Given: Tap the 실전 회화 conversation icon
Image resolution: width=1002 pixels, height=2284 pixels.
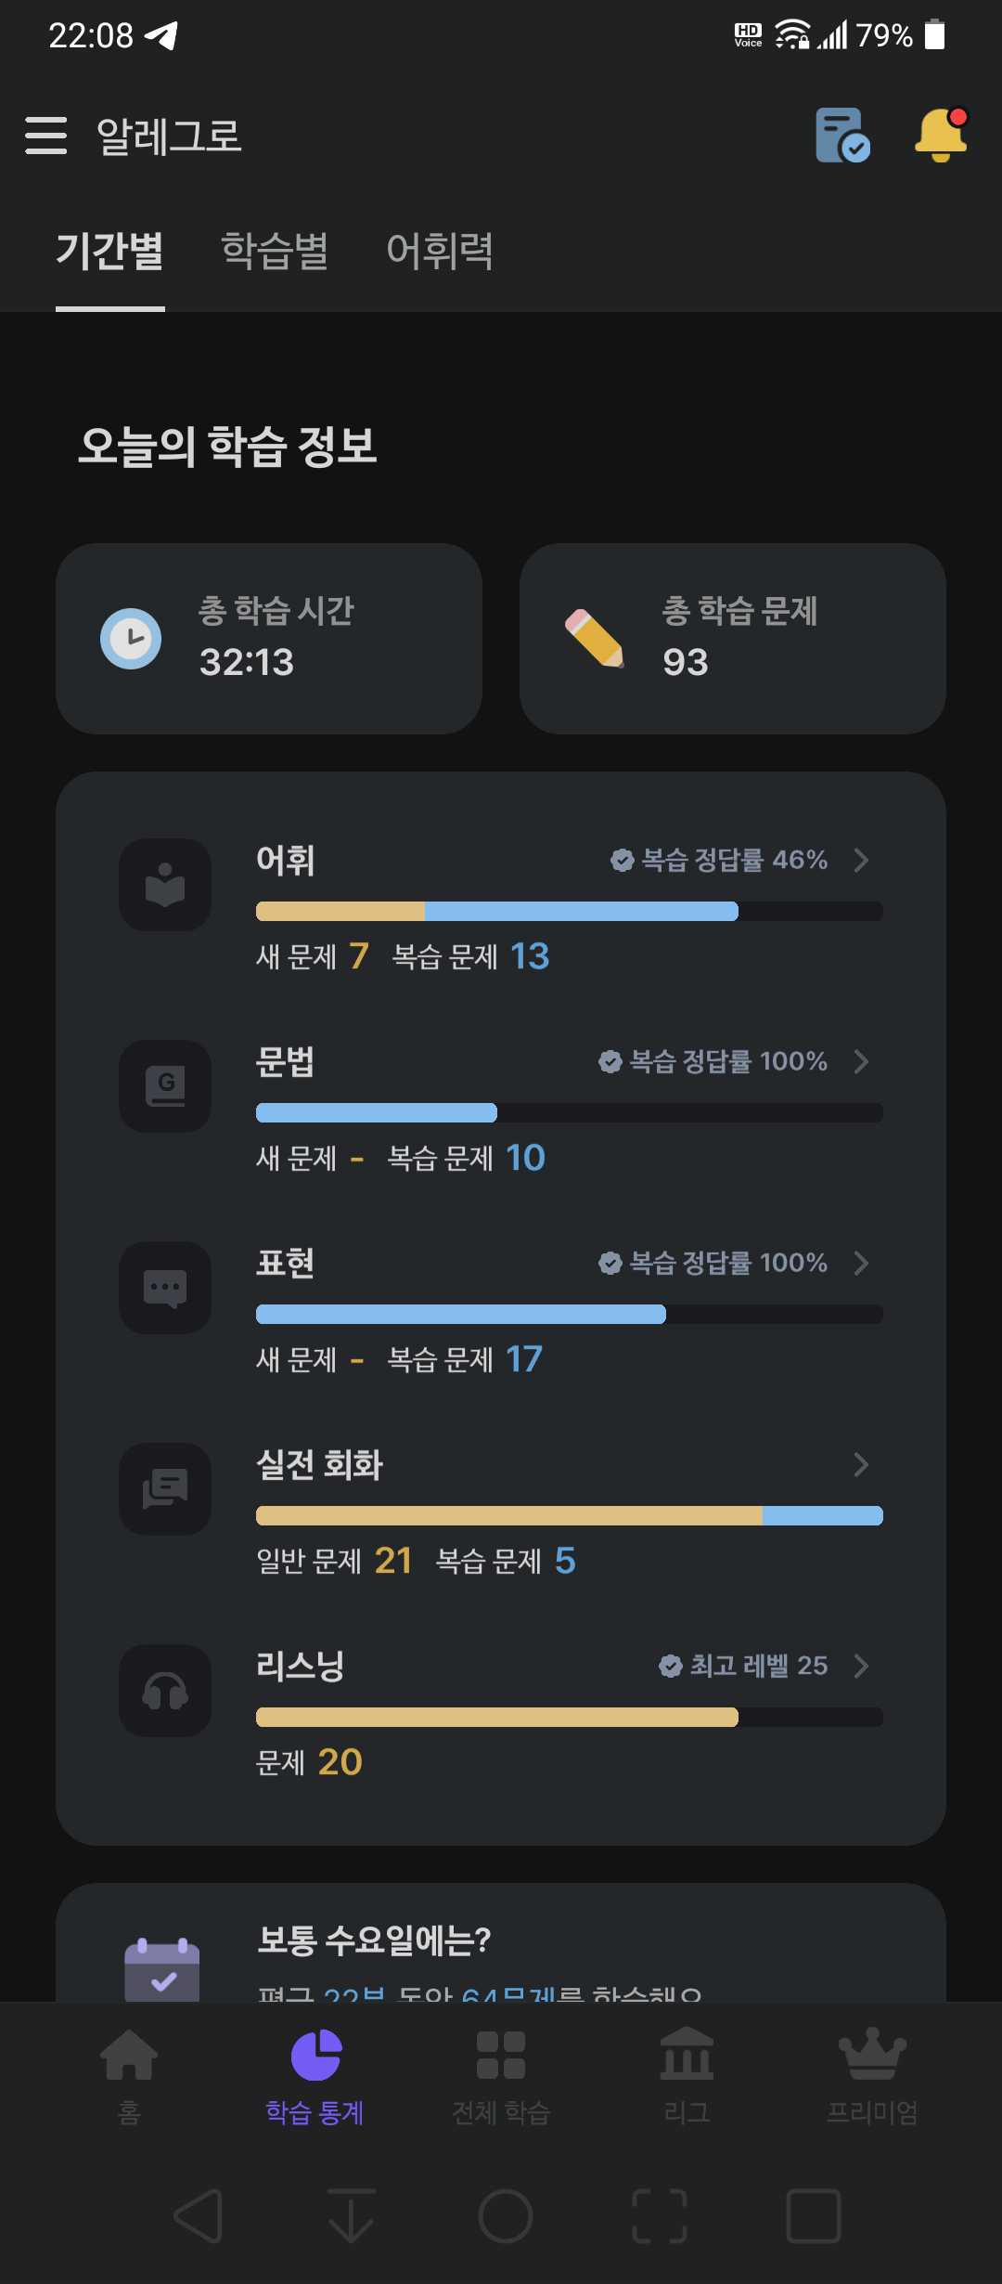Looking at the screenshot, I should click(x=165, y=1489).
